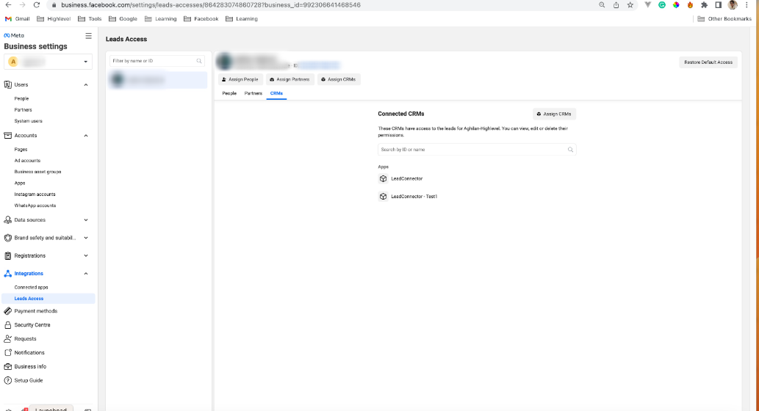Image resolution: width=759 pixels, height=411 pixels.
Task: Collapse the Integrations section
Action: click(x=86, y=274)
